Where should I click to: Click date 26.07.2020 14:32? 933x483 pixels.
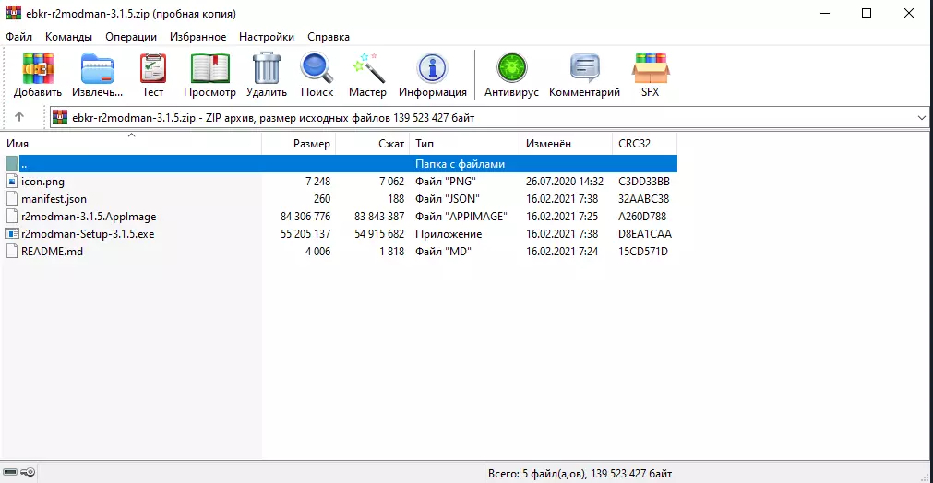click(565, 182)
